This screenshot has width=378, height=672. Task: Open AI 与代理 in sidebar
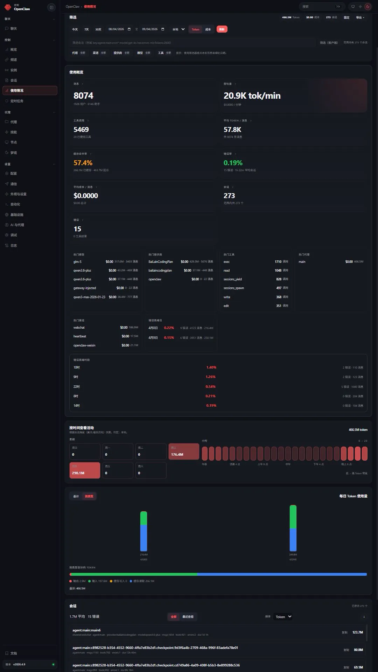coord(30,225)
